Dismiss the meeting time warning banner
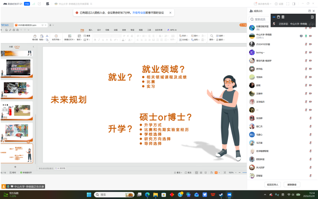Screen dimensions: 318x199 click(170, 13)
